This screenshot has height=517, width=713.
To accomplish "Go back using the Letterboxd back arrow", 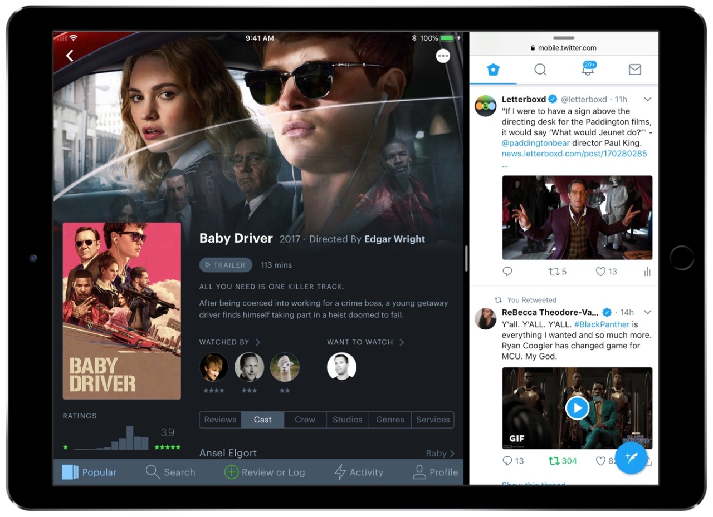I will pyautogui.click(x=70, y=56).
